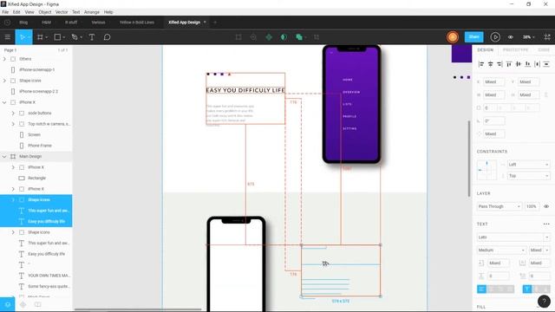
Task: Expand the Others layer group
Action: 4,59
